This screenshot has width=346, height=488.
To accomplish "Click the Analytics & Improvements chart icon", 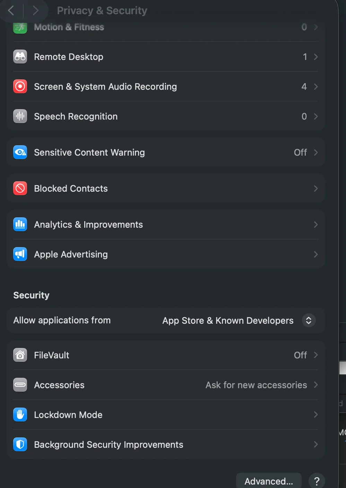I will (x=20, y=224).
